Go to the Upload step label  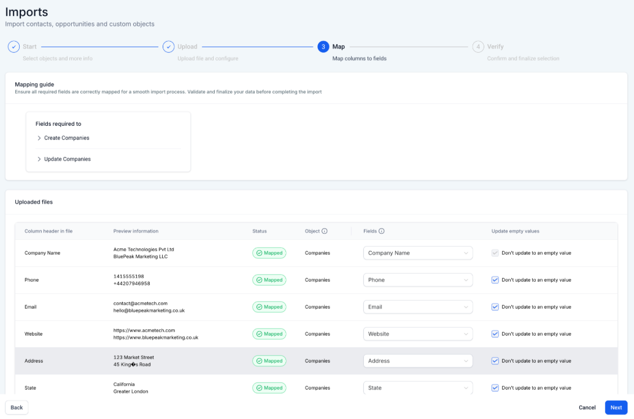click(x=187, y=47)
